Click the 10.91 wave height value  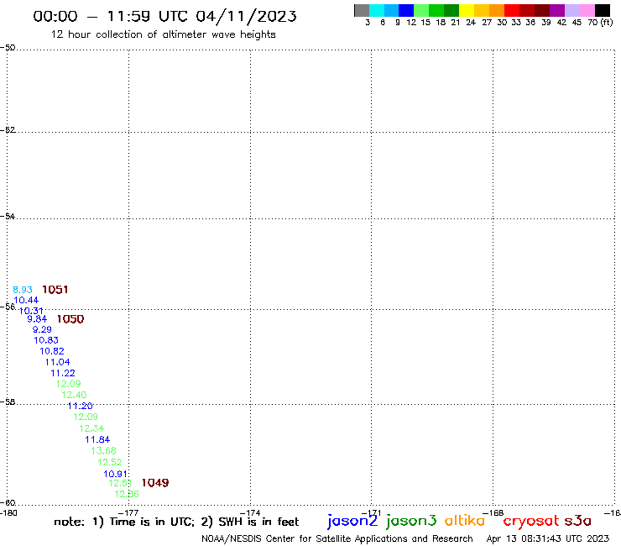tap(115, 474)
